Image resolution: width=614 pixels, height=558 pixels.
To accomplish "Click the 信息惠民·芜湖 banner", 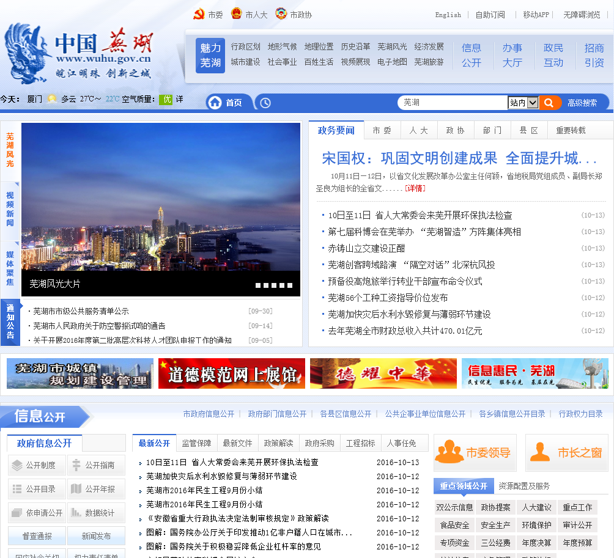I will tap(535, 373).
